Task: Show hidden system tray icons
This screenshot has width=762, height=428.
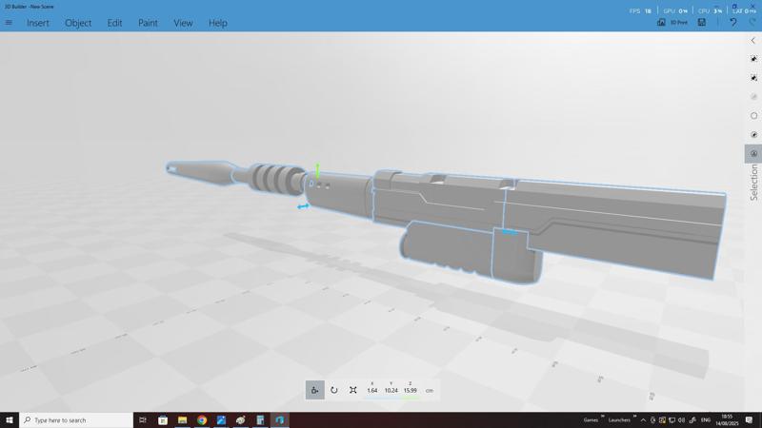Action: pos(644,419)
